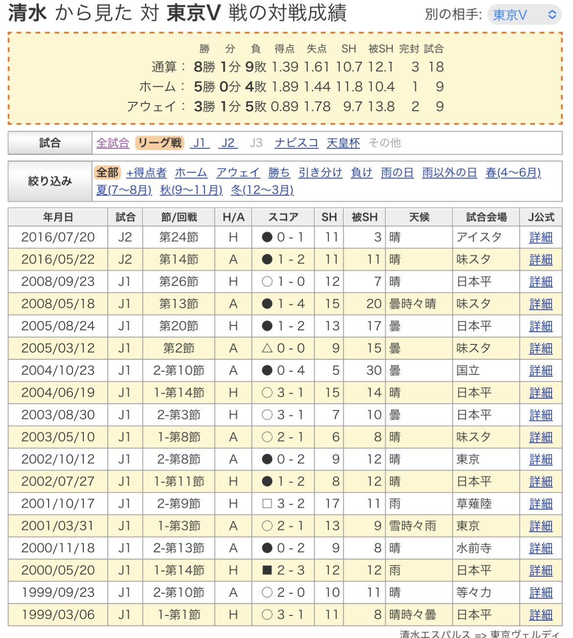Open 詳細 link for 2001/03/31 match
Screen dimensions: 573x638
click(x=541, y=526)
